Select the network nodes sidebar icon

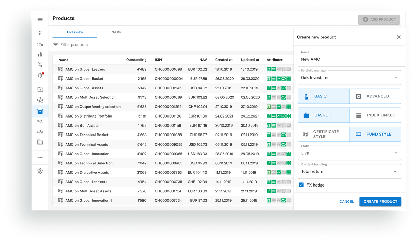pyautogui.click(x=40, y=100)
